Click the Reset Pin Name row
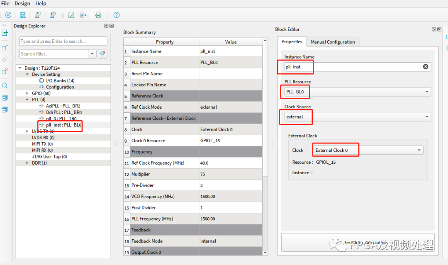The height and width of the screenshot is (265, 448). pos(193,74)
